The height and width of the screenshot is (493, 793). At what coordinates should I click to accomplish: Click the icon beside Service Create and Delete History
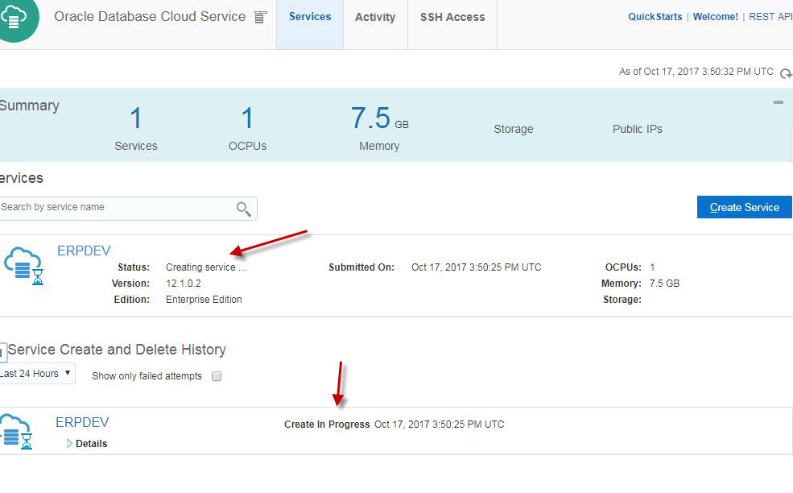3,352
